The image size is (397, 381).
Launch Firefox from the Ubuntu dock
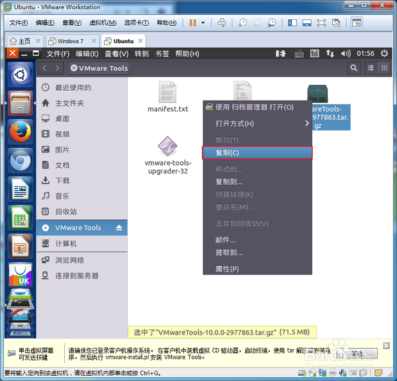[21, 132]
